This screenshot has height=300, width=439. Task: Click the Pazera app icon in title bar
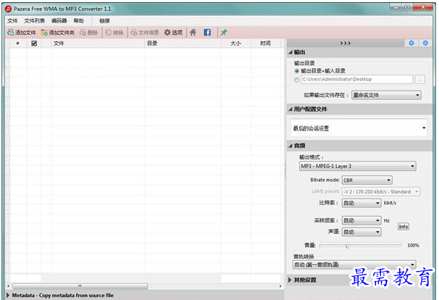pos(9,9)
